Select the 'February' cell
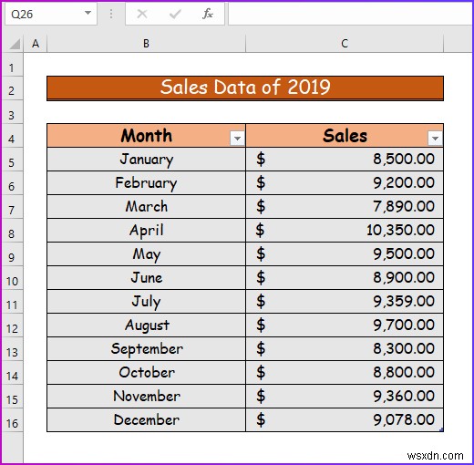The width and height of the screenshot is (474, 465). 146,183
